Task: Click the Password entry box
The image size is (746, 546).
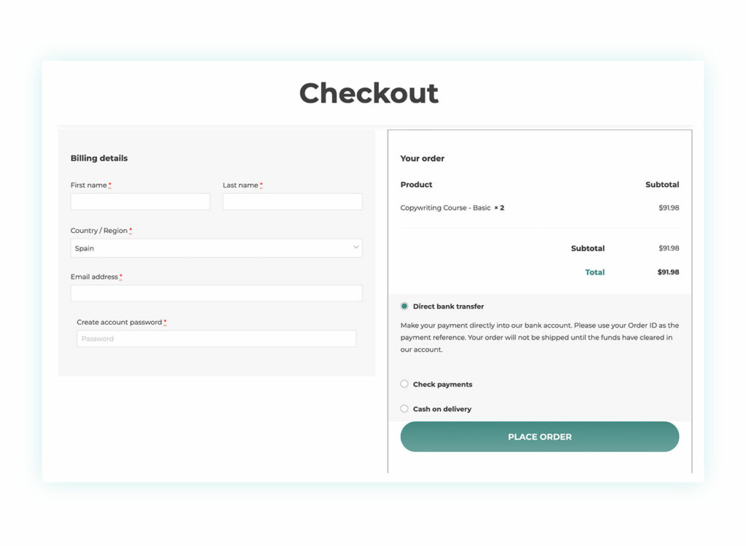Action: pyautogui.click(x=216, y=338)
